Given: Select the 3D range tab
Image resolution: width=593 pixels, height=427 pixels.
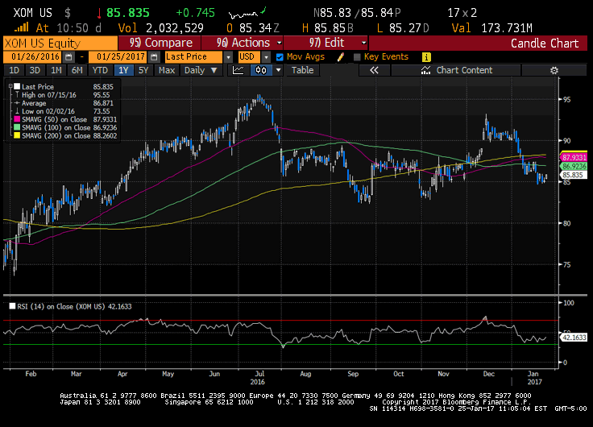Looking at the screenshot, I should 35,70.
